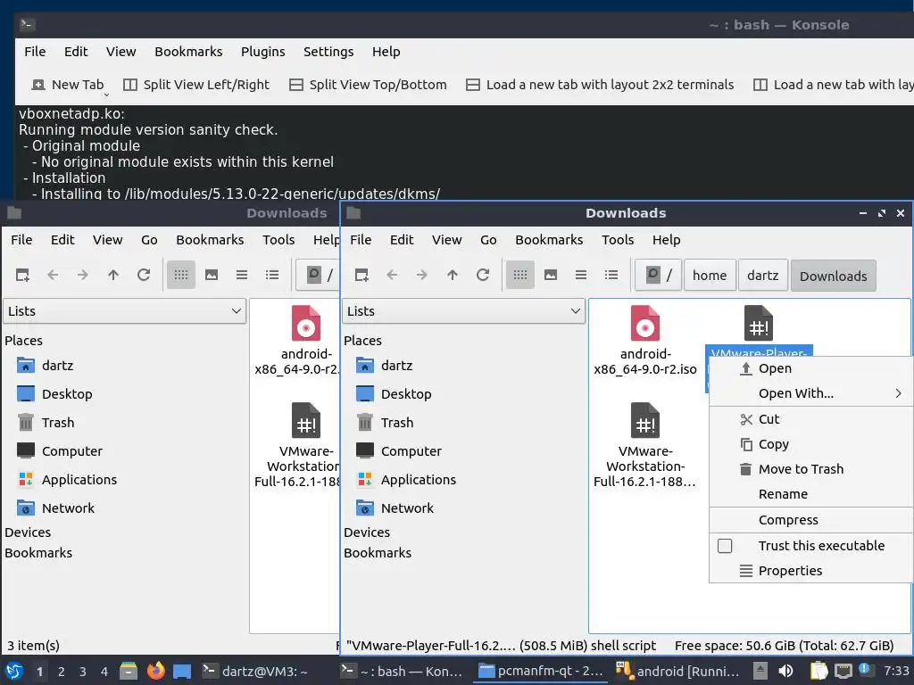Choose Rename in the context menu

coord(810,494)
